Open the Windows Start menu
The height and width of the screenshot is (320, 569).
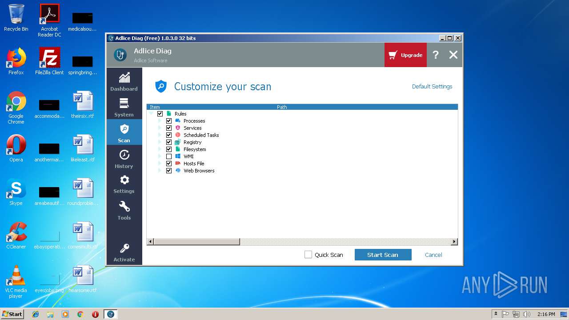point(12,314)
